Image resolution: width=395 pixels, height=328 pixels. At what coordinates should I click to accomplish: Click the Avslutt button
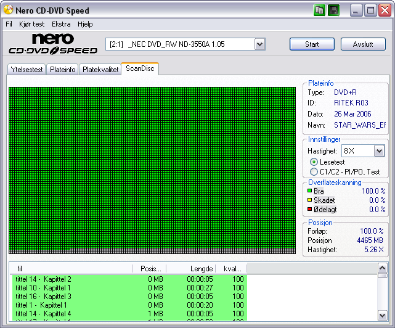[364, 44]
